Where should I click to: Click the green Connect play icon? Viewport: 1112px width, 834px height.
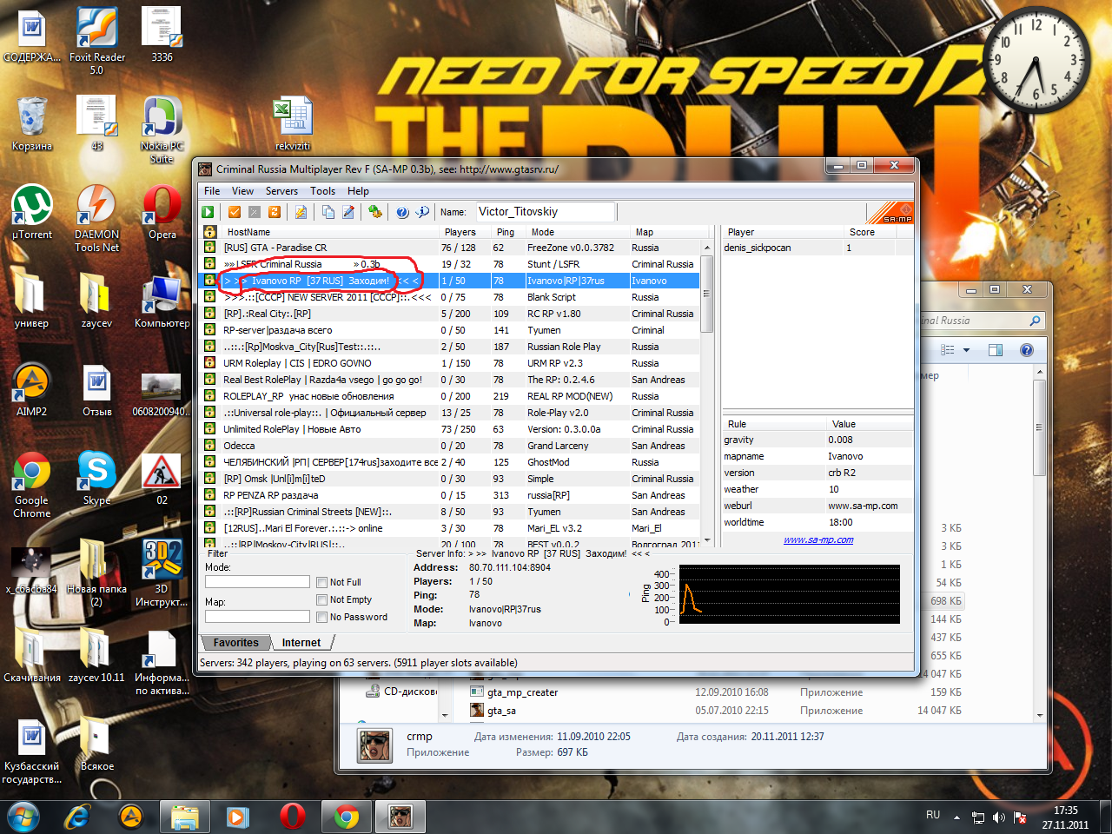pos(208,212)
